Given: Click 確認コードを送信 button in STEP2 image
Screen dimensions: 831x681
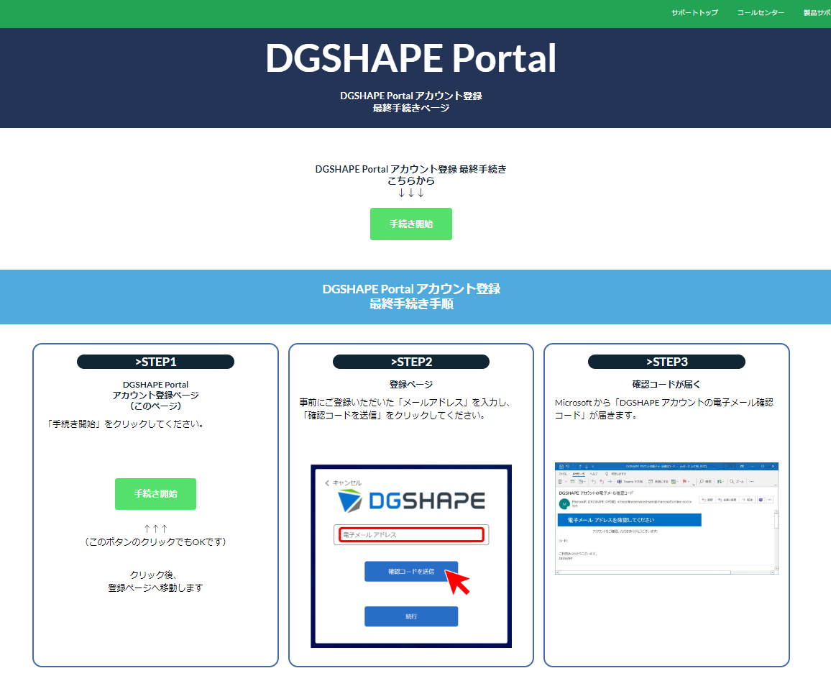Looking at the screenshot, I should [410, 571].
